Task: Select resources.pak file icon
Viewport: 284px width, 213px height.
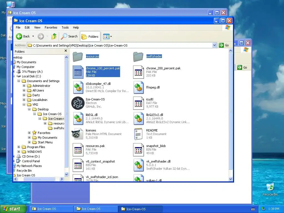Action: click(x=78, y=149)
